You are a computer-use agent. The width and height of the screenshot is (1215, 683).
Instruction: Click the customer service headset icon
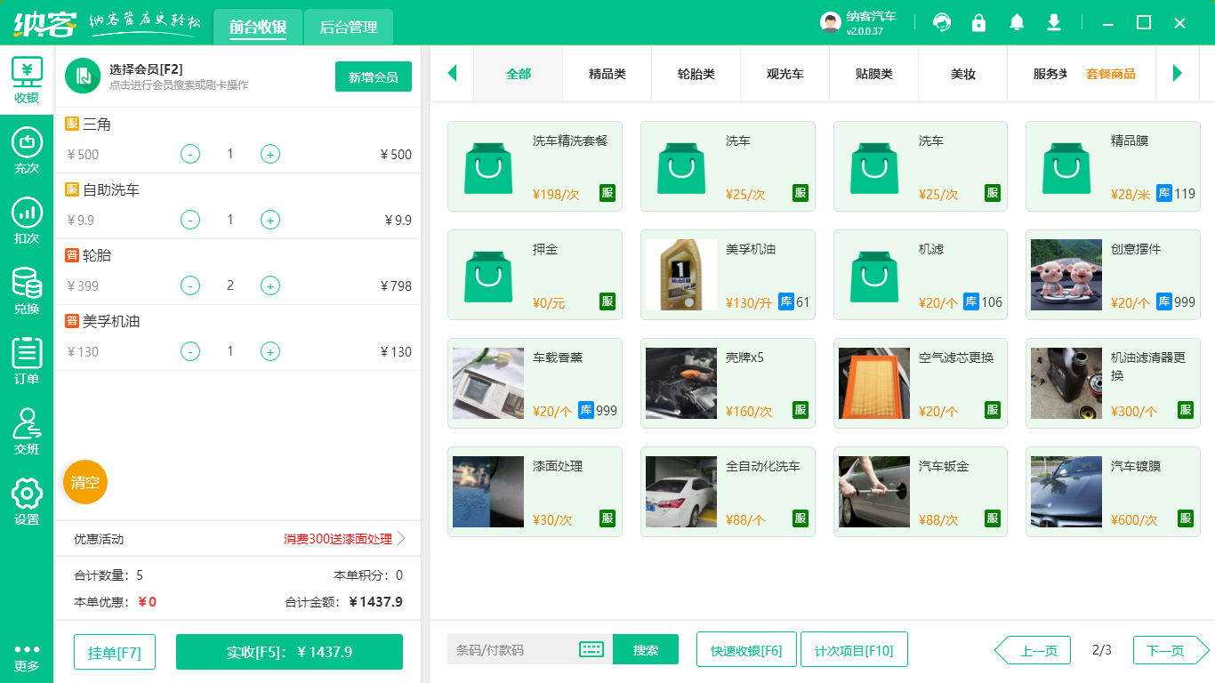coord(942,22)
